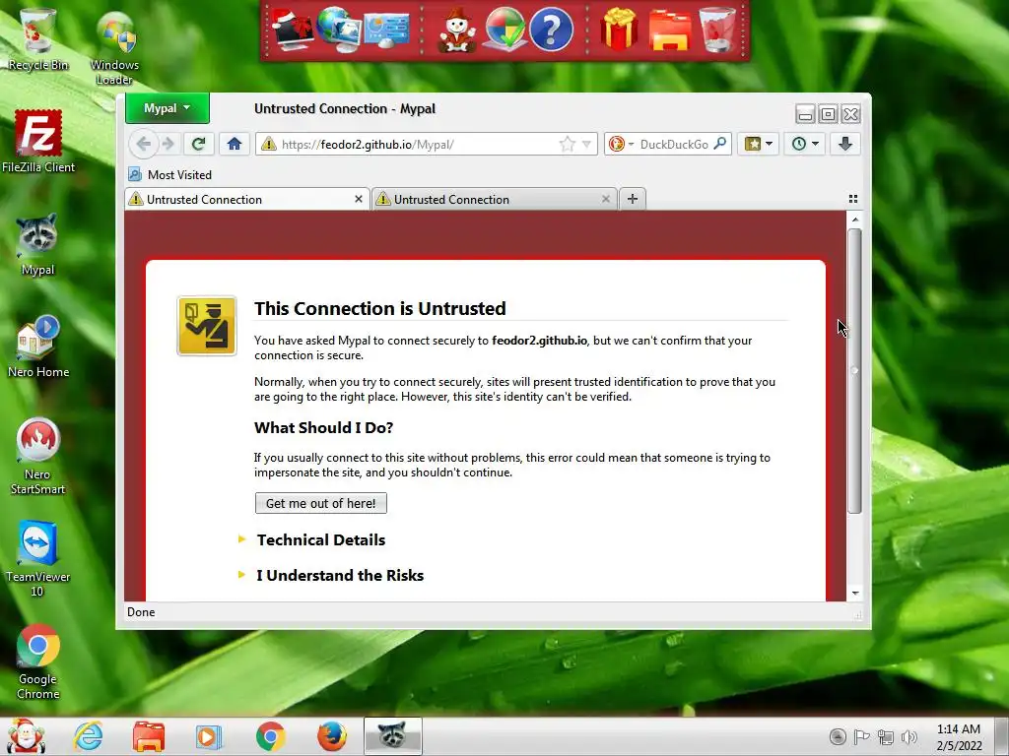Click the Get me out of here! button
Screen dimensions: 1009x756
click(x=321, y=503)
